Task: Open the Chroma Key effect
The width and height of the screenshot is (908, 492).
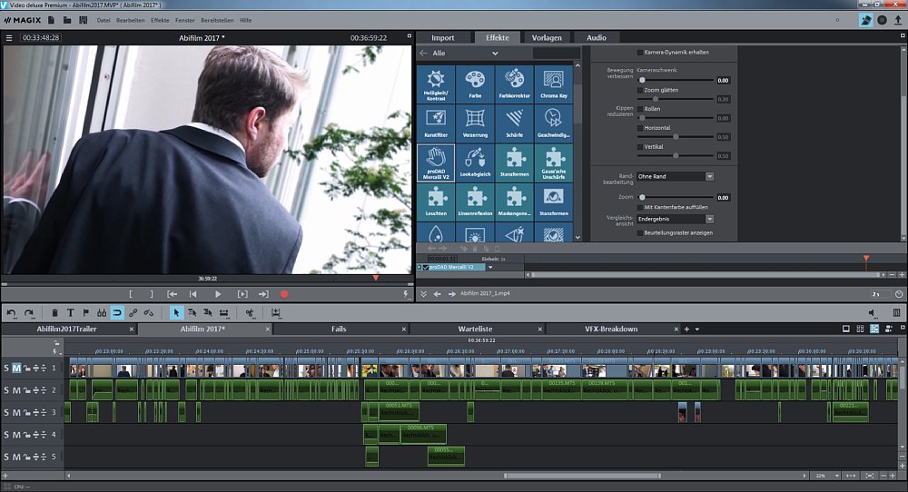Action: (553, 84)
